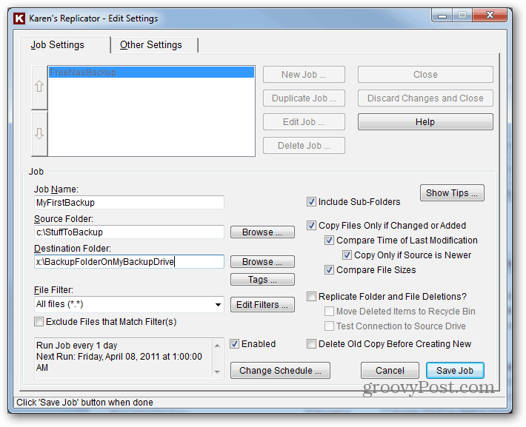Select FreeNasBackup in the job list
The width and height of the screenshot is (526, 427).
coord(151,73)
